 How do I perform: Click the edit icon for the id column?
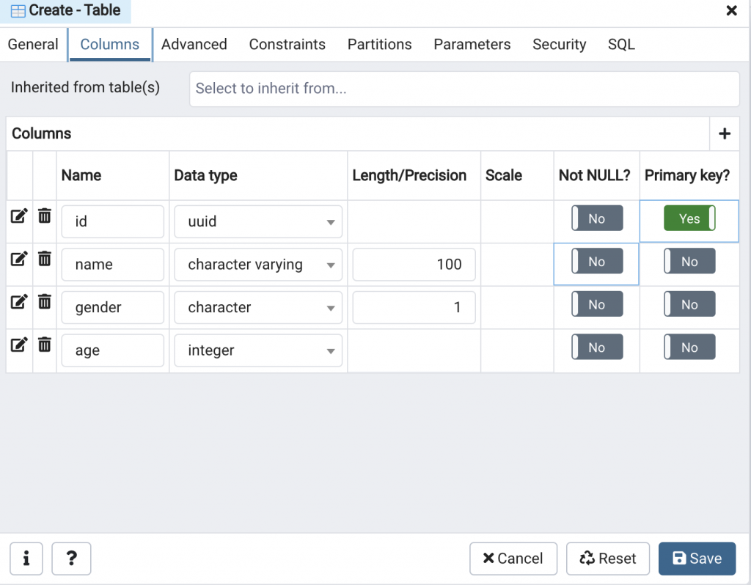tap(19, 216)
